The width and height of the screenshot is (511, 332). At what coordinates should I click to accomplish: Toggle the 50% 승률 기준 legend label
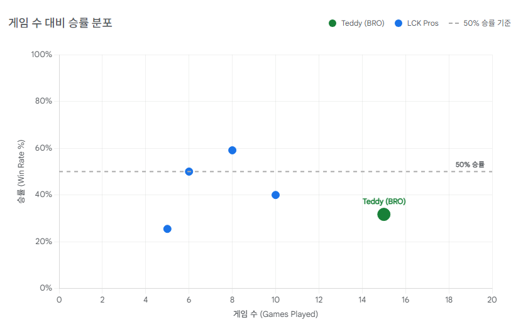pyautogui.click(x=486, y=23)
